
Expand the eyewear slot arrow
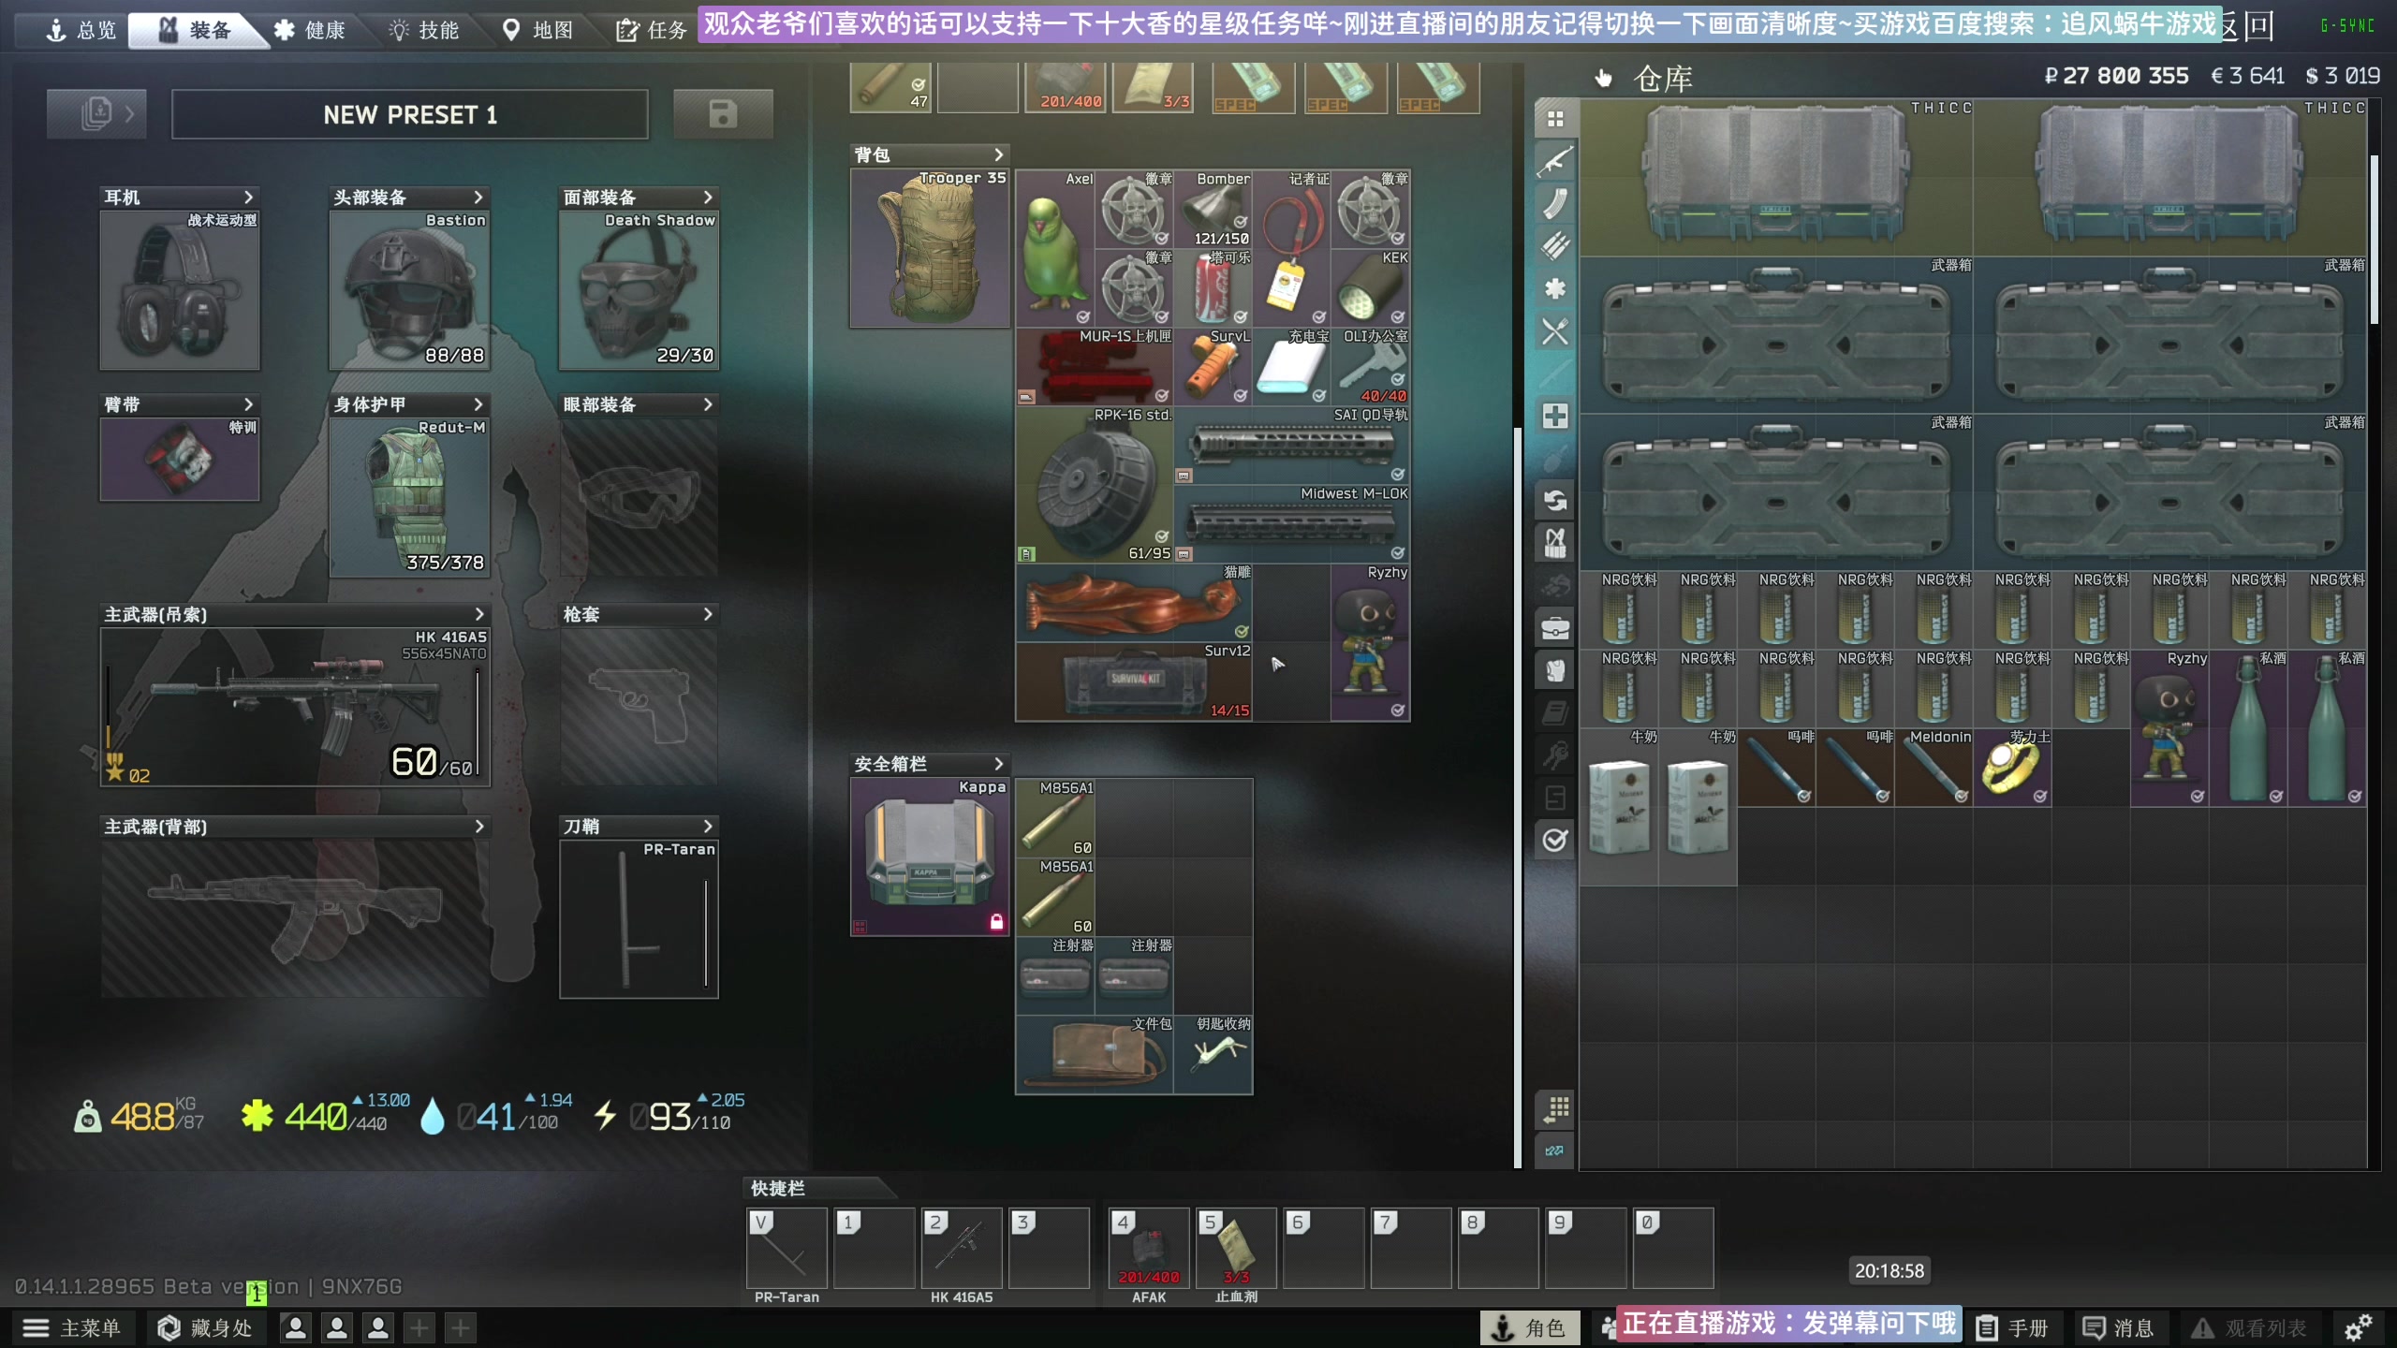click(x=708, y=404)
